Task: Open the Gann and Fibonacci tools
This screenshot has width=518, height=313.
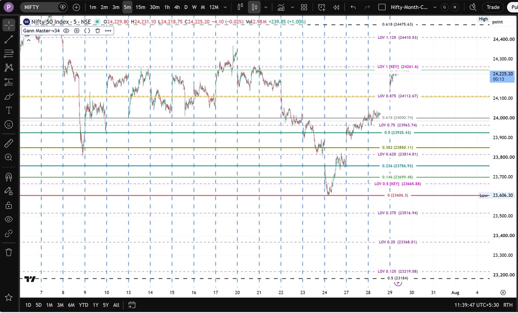Action: 9,53
